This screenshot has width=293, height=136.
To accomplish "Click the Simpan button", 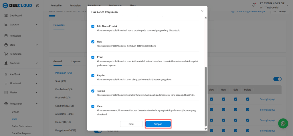I will 158,124.
